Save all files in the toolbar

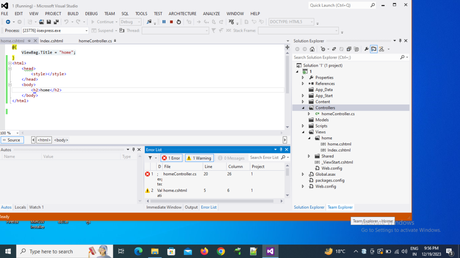[x=56, y=22]
